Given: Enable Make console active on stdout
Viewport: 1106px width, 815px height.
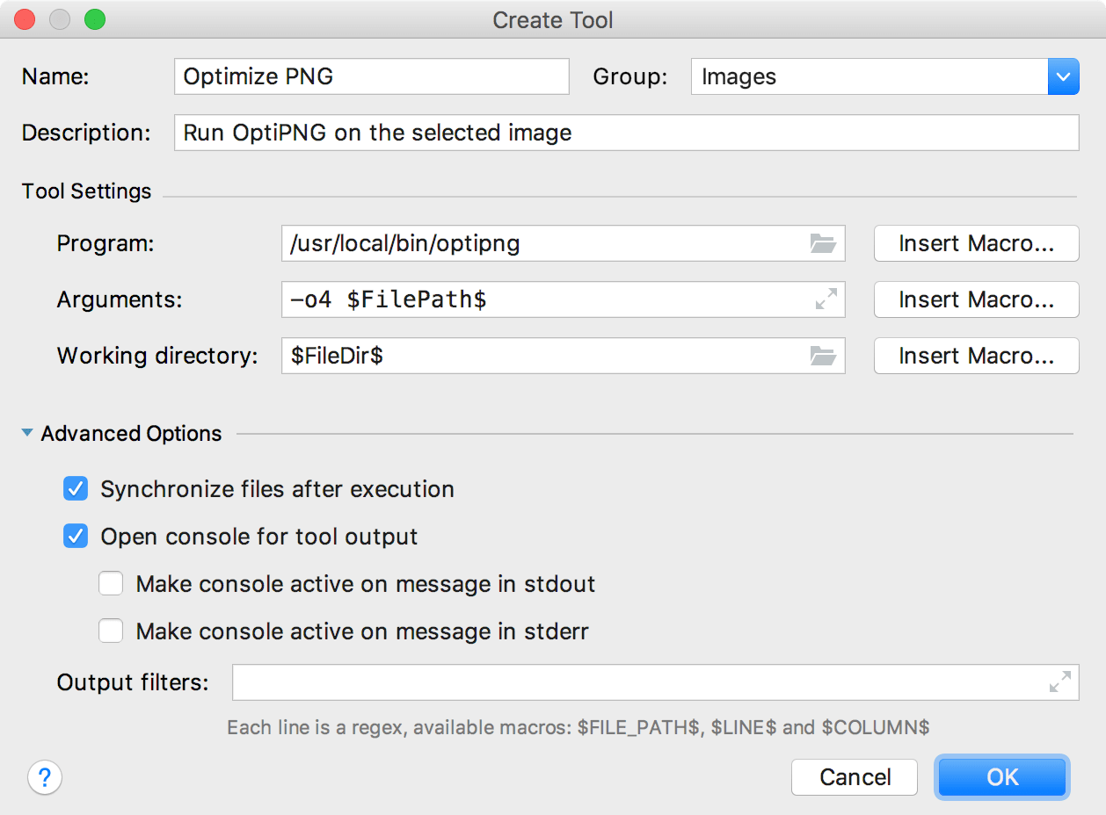Looking at the screenshot, I should (x=111, y=584).
